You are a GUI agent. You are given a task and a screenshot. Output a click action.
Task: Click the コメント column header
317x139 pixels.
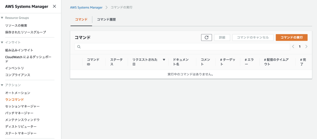[x=206, y=62]
